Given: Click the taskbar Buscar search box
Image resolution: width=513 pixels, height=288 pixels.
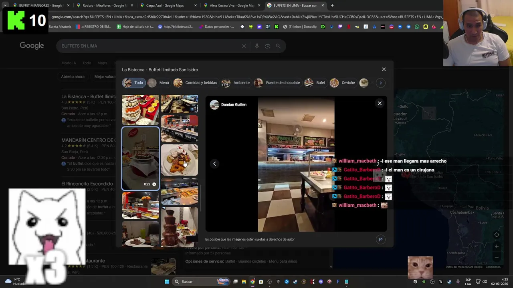Looking at the screenshot, I should (x=201, y=282).
